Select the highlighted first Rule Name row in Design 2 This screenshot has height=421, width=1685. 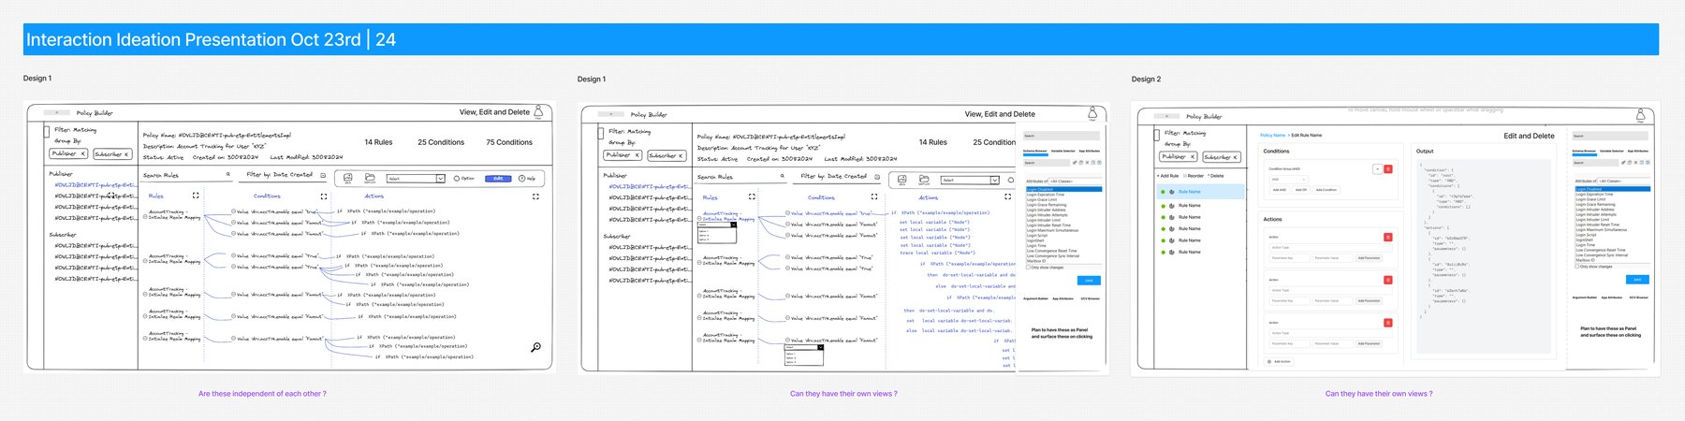(x=1200, y=192)
